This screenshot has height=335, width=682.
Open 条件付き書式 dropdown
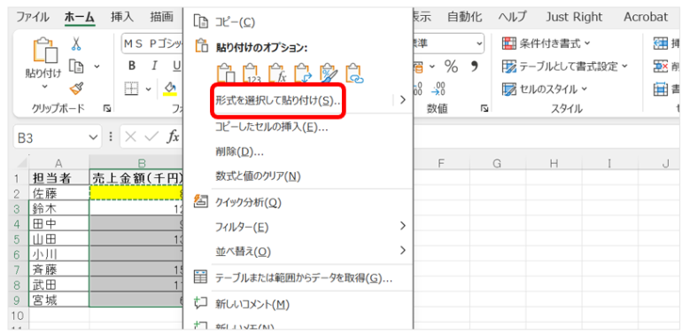click(546, 43)
